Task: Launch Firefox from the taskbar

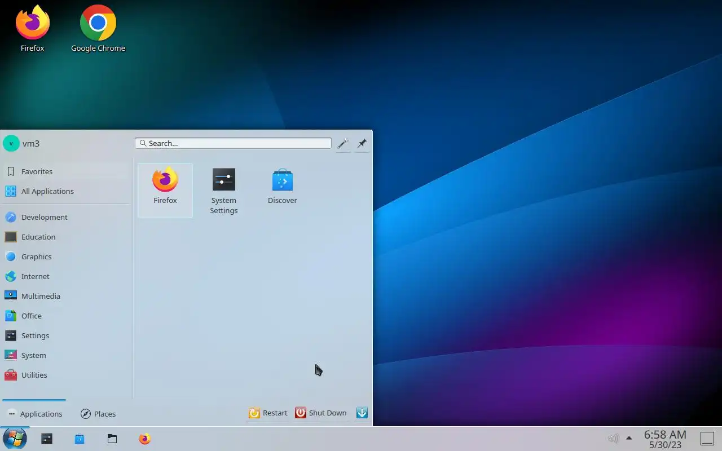Action: coord(145,439)
